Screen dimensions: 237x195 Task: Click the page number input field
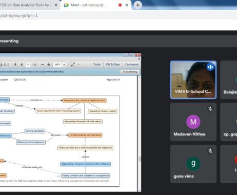(x=28, y=65)
